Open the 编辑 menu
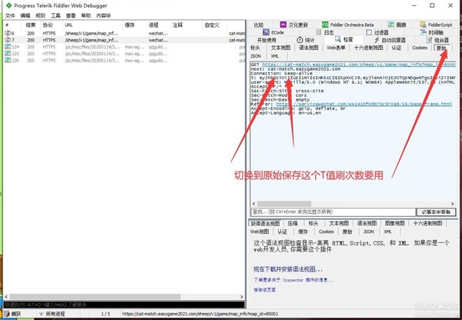The height and width of the screenshot is (320, 462). [25, 15]
